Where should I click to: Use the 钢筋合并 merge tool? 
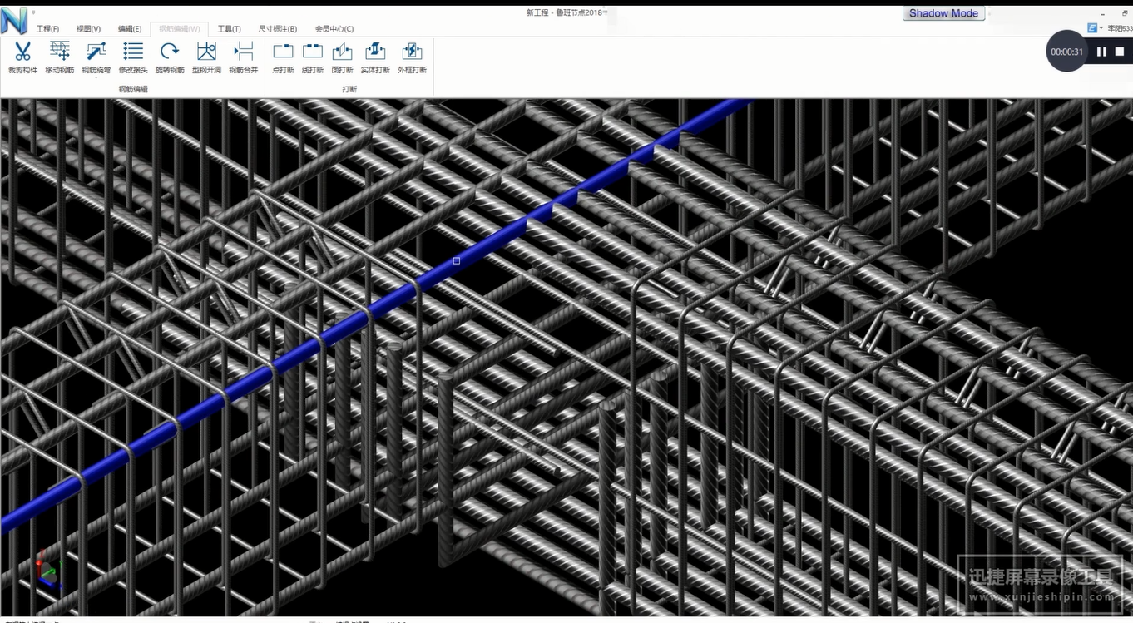[243, 57]
